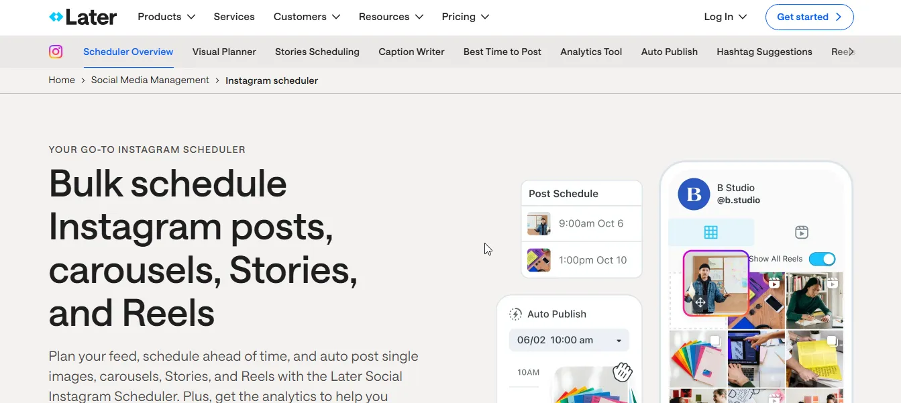Open Best Time to Post tab
This screenshot has height=403, width=901.
pyautogui.click(x=502, y=52)
